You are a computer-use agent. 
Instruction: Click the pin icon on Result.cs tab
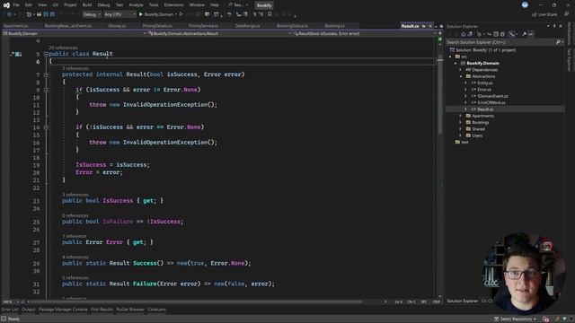coord(424,26)
